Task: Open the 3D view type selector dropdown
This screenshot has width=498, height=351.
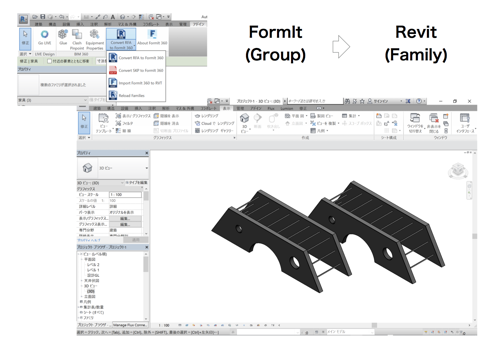Action: (147, 168)
